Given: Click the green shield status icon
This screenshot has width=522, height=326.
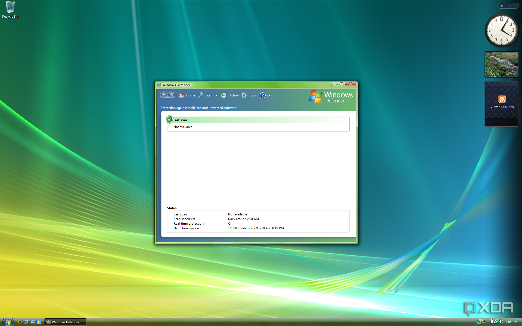Looking at the screenshot, I should (169, 119).
